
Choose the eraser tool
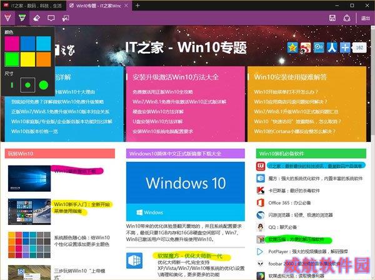point(36,18)
